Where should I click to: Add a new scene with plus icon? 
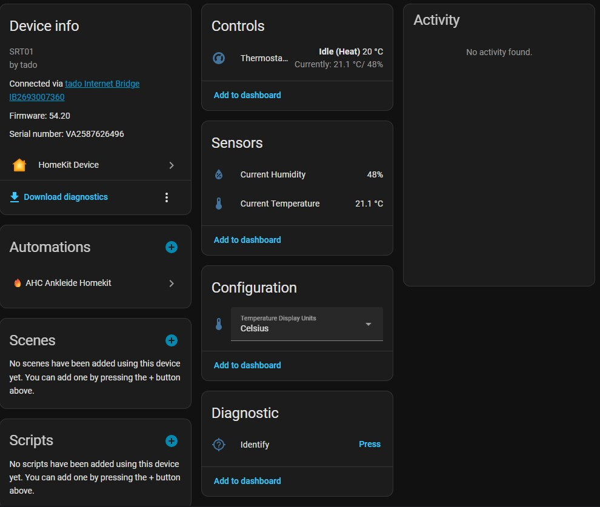pyautogui.click(x=172, y=340)
